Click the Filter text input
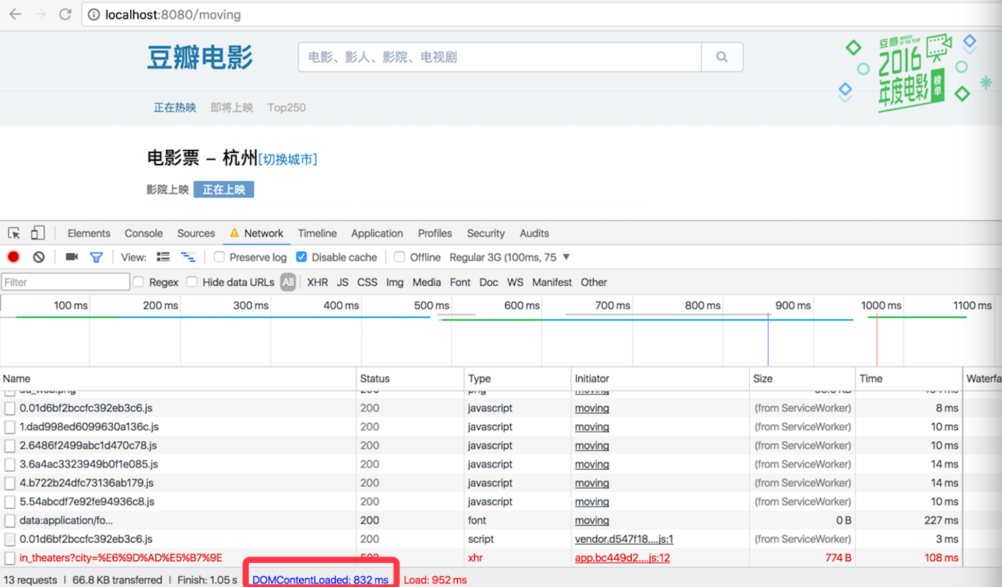The width and height of the screenshot is (1002, 587). click(65, 282)
